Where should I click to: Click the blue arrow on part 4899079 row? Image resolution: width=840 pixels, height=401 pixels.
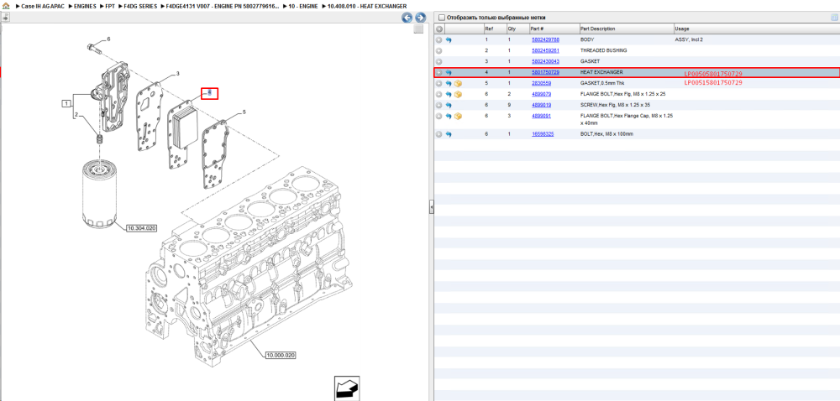tap(449, 95)
